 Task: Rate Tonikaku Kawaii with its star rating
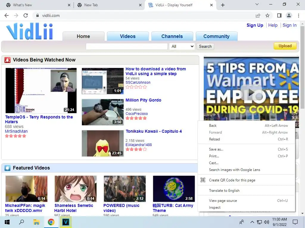(x=136, y=149)
